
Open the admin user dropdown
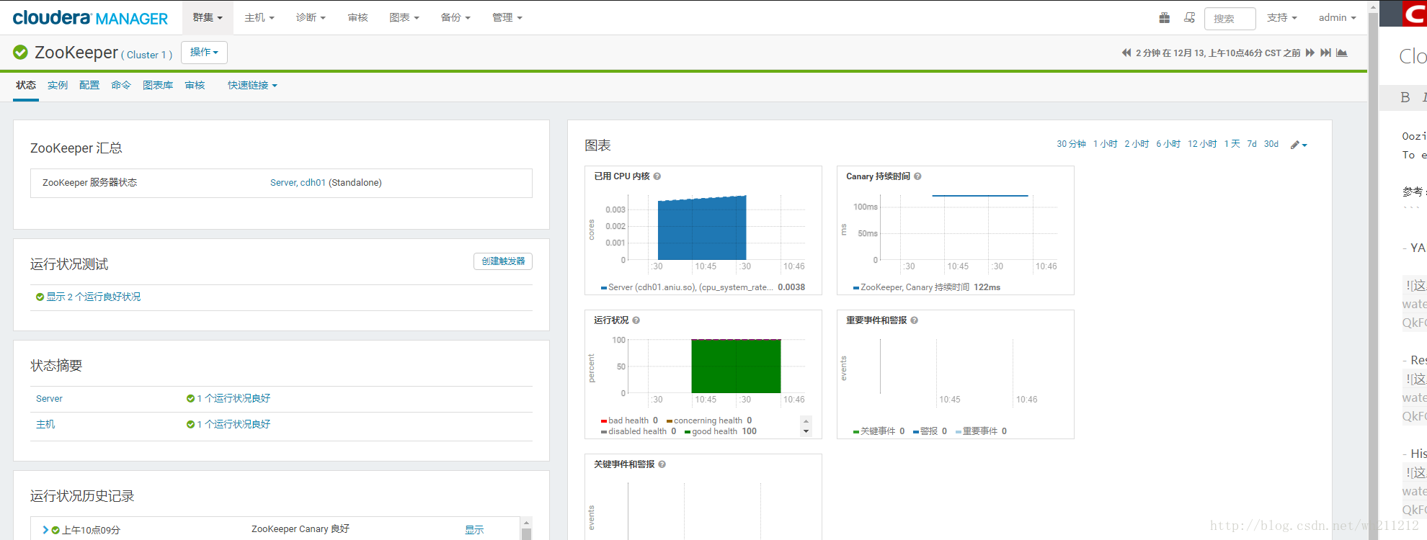pyautogui.click(x=1338, y=17)
